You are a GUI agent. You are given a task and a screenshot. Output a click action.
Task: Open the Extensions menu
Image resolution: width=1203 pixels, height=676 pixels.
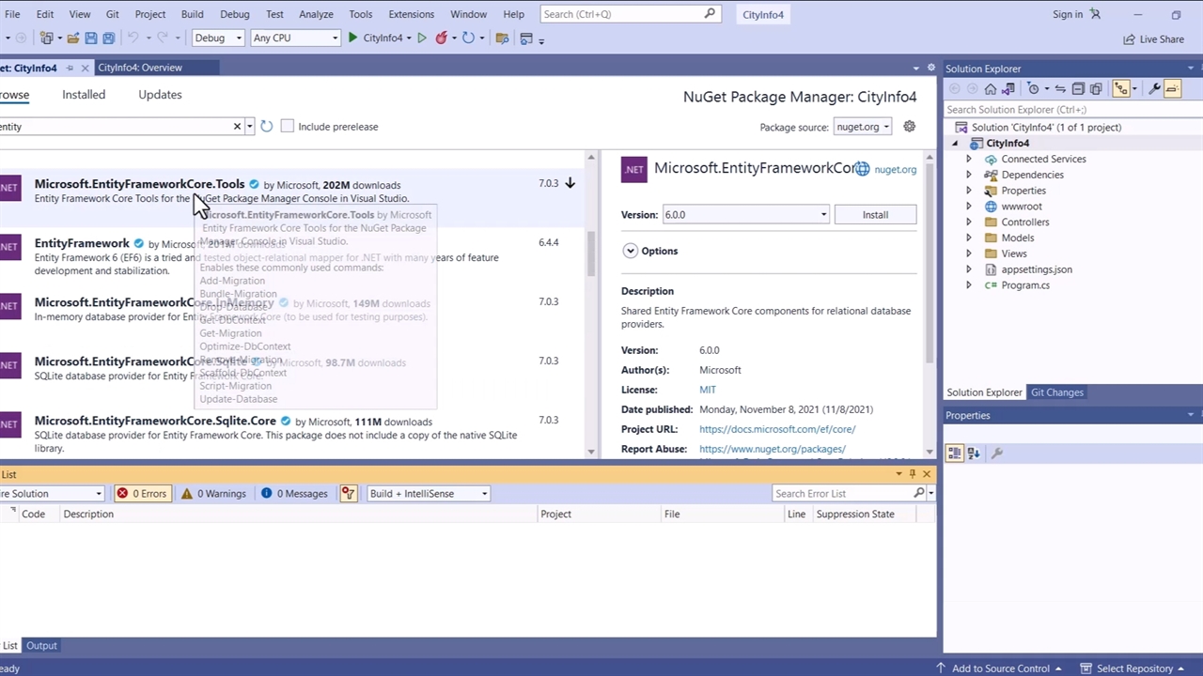coord(411,14)
